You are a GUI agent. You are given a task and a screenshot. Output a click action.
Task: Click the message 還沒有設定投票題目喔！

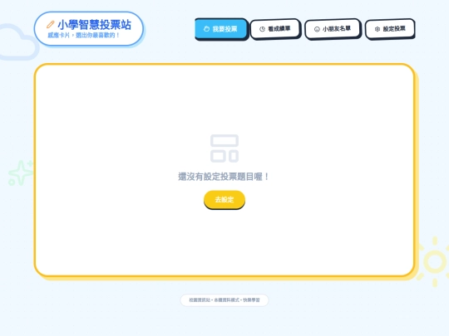pyautogui.click(x=224, y=177)
